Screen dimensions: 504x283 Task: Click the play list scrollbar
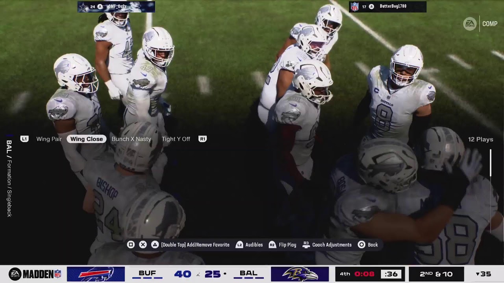491,162
